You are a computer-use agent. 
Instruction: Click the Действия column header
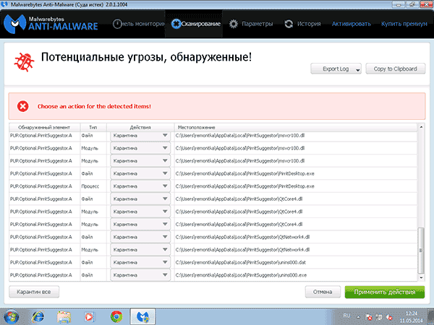click(140, 127)
